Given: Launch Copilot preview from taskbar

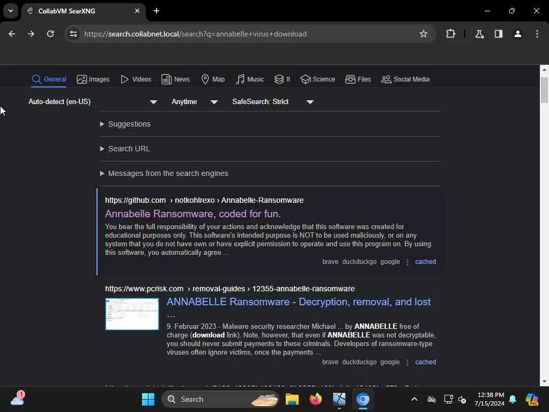Looking at the screenshot, I should click(x=532, y=399).
